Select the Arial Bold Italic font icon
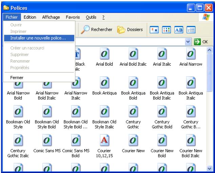 (x=133, y=54)
